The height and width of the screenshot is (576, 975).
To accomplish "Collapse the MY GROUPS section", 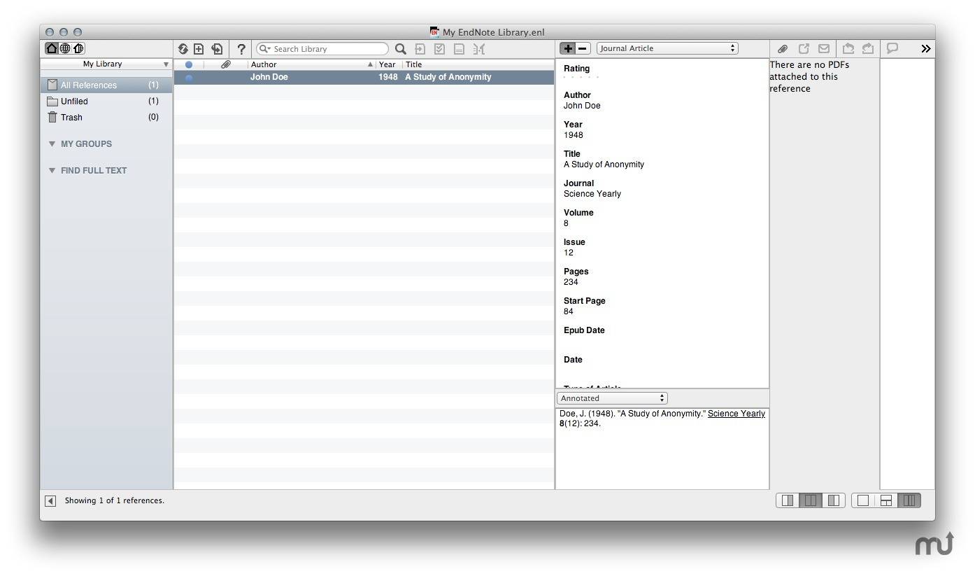I will [52, 144].
